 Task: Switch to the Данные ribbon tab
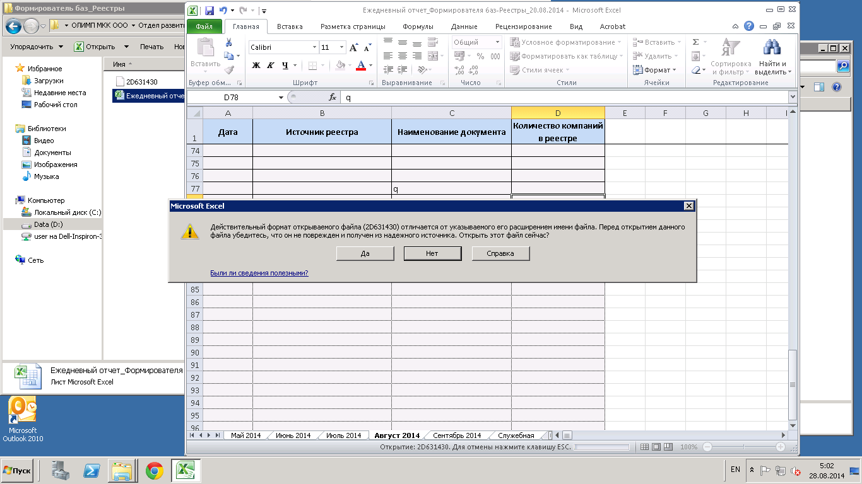464,26
